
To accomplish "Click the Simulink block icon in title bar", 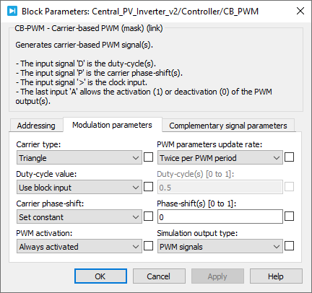I will [x=12, y=11].
